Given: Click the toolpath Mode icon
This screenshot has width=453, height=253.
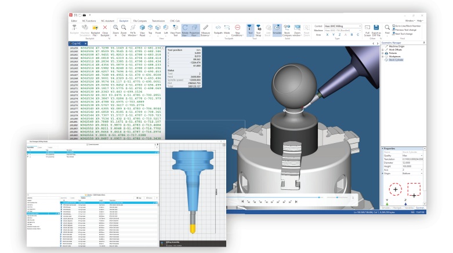Looking at the screenshot, I should (227, 28).
